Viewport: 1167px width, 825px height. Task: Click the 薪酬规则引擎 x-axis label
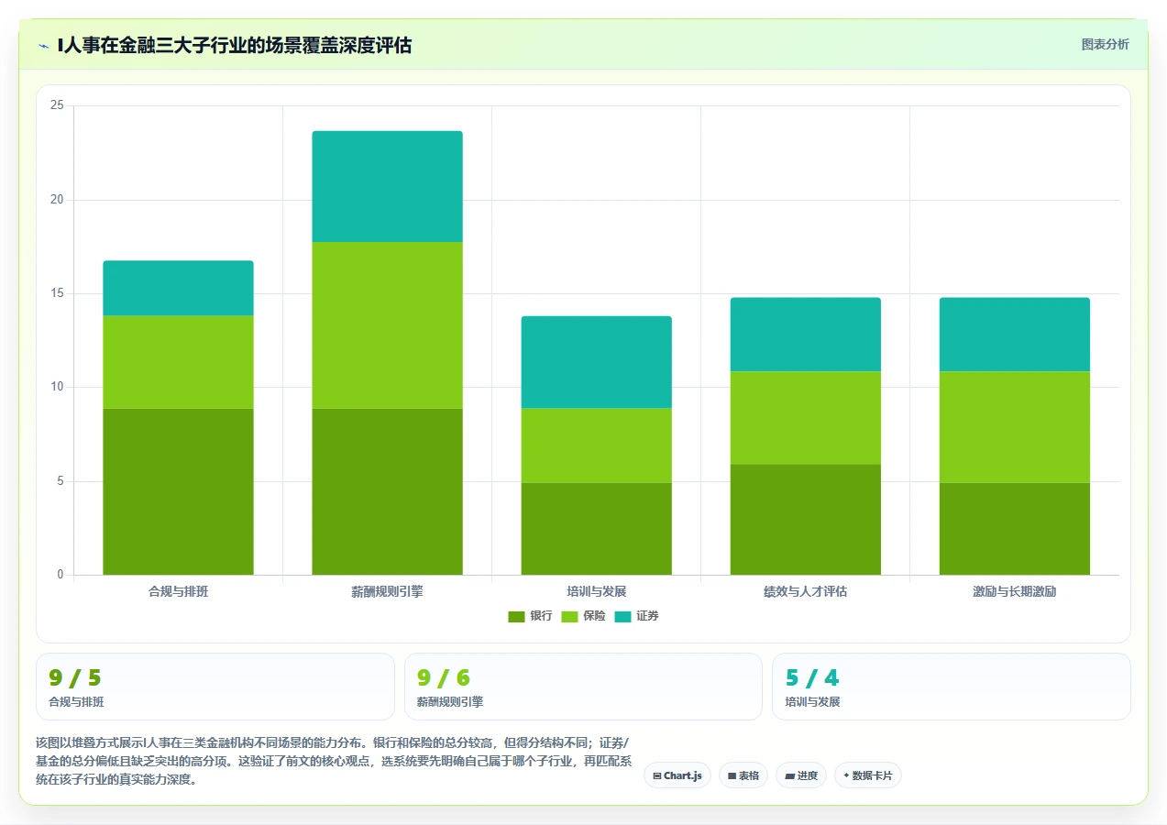(x=387, y=592)
